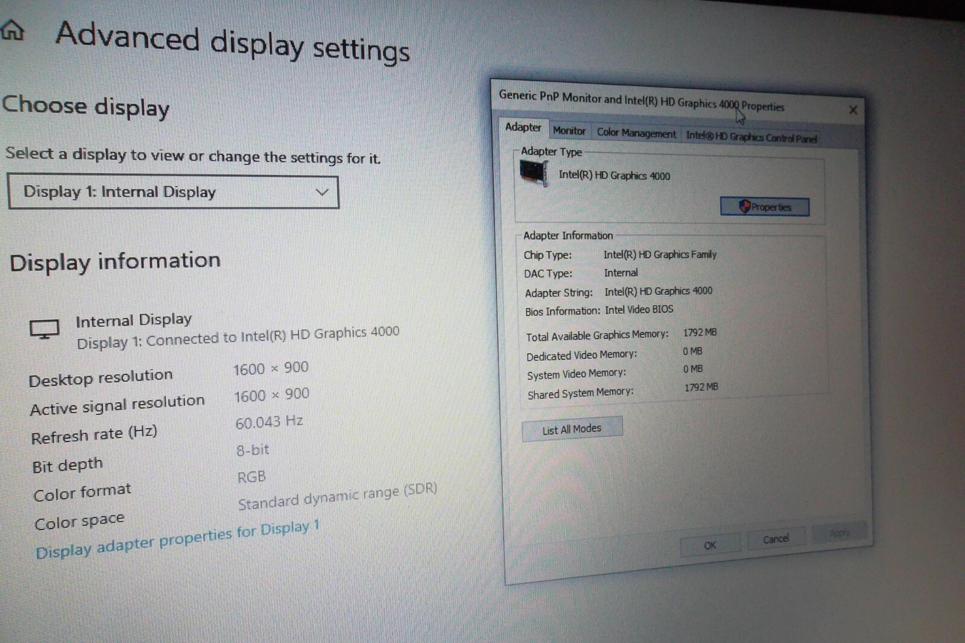Open the Display 1: Internal Display dropdown
Viewport: 965px width, 643px height.
[x=173, y=192]
